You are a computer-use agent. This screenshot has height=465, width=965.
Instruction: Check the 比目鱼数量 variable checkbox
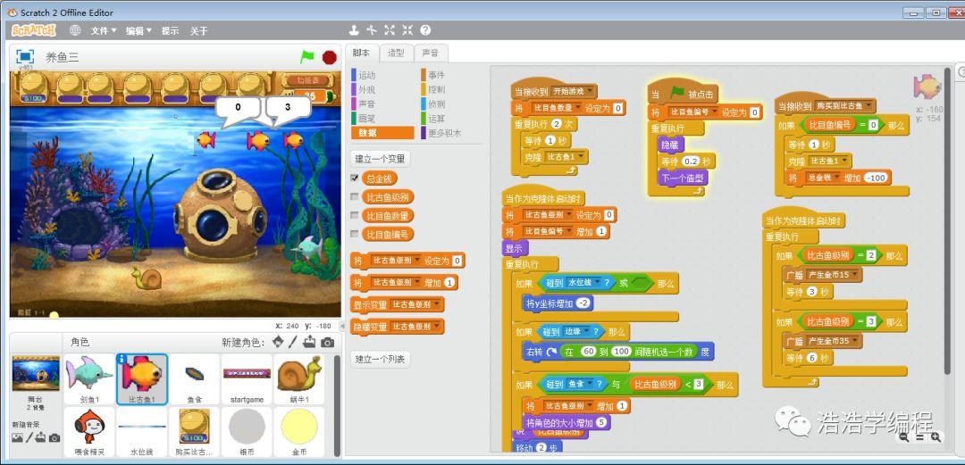[355, 215]
